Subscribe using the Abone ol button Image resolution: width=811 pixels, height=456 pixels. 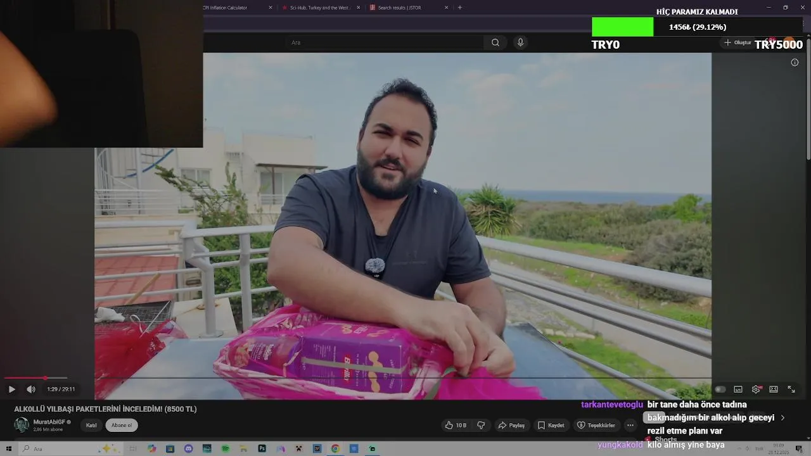(122, 425)
